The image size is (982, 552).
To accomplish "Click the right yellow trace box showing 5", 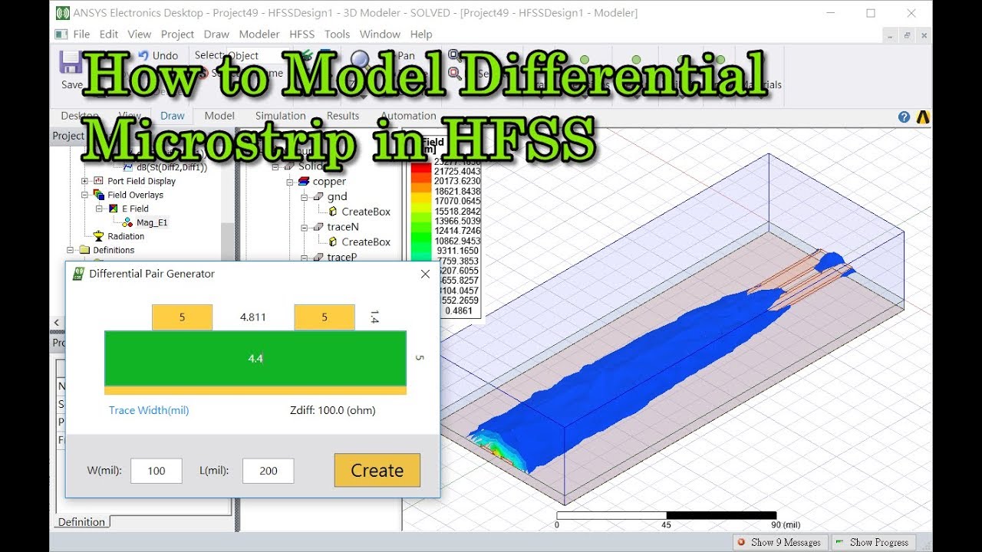I will (325, 317).
